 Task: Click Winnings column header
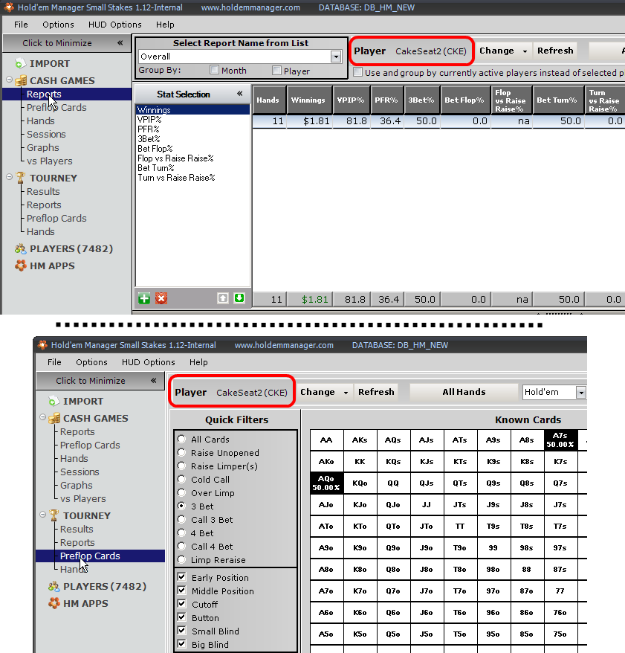click(x=308, y=100)
